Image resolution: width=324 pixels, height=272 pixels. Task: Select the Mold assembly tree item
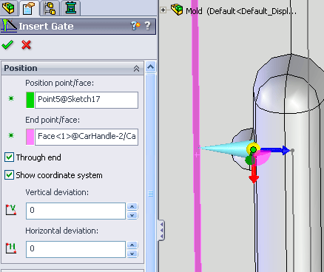[241, 11]
